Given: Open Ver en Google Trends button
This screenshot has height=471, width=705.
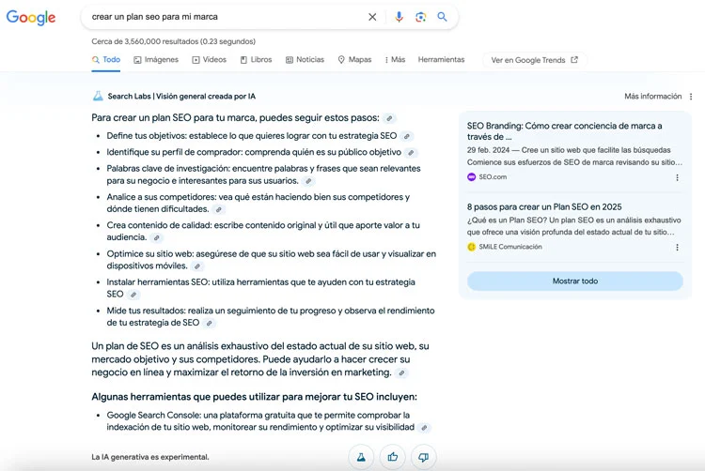Looking at the screenshot, I should (x=534, y=60).
